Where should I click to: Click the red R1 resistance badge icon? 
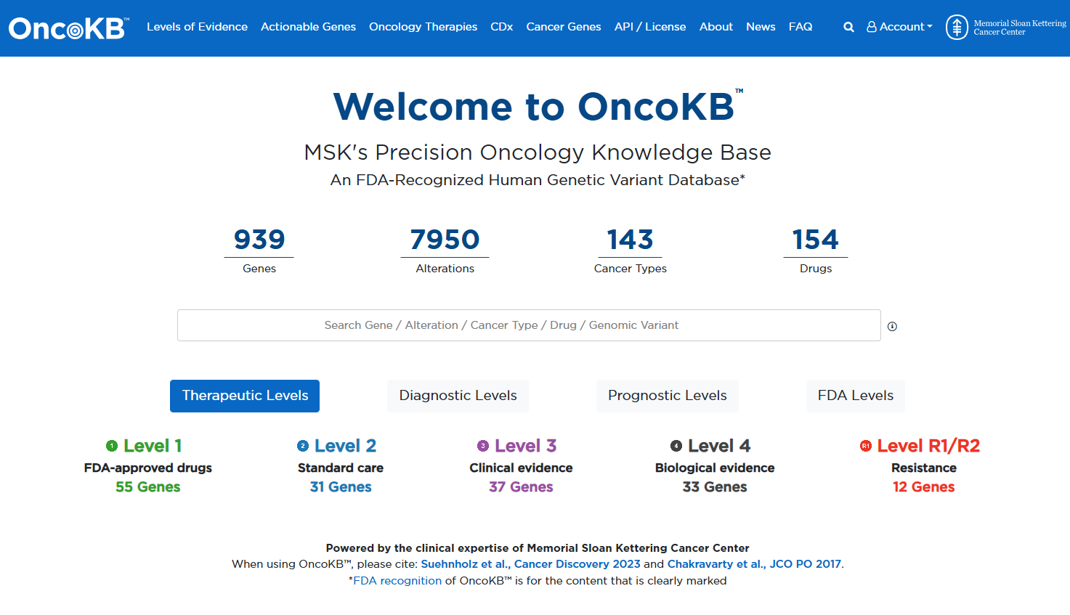(866, 446)
